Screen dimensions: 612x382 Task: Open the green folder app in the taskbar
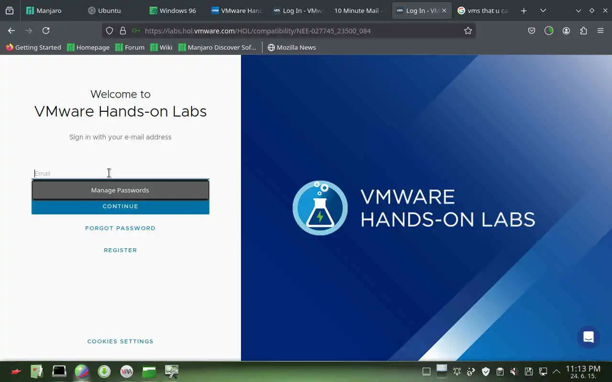coord(149,371)
